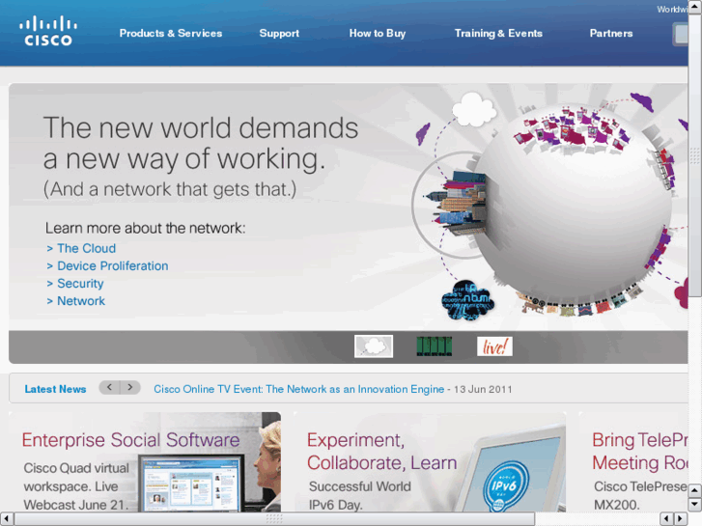Open the Partners menu
This screenshot has width=702, height=526.
click(x=610, y=33)
